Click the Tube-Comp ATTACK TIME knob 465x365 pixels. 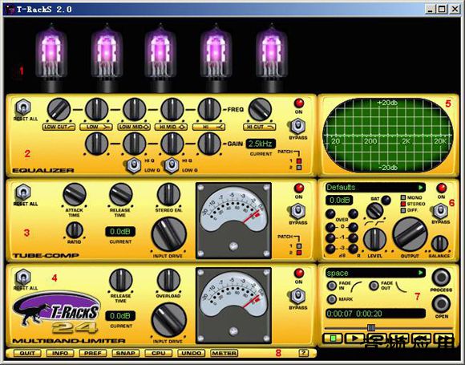75,195
